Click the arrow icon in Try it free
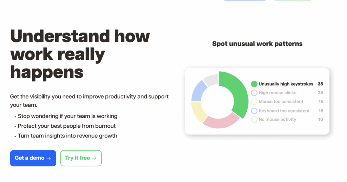Image resolution: width=347 pixels, height=182 pixels. pos(94,158)
